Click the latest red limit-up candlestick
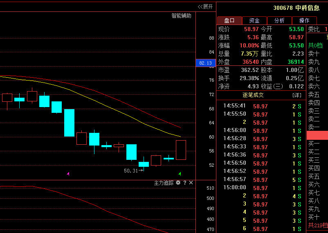Viewport: 328px width, 233px height. click(181, 150)
